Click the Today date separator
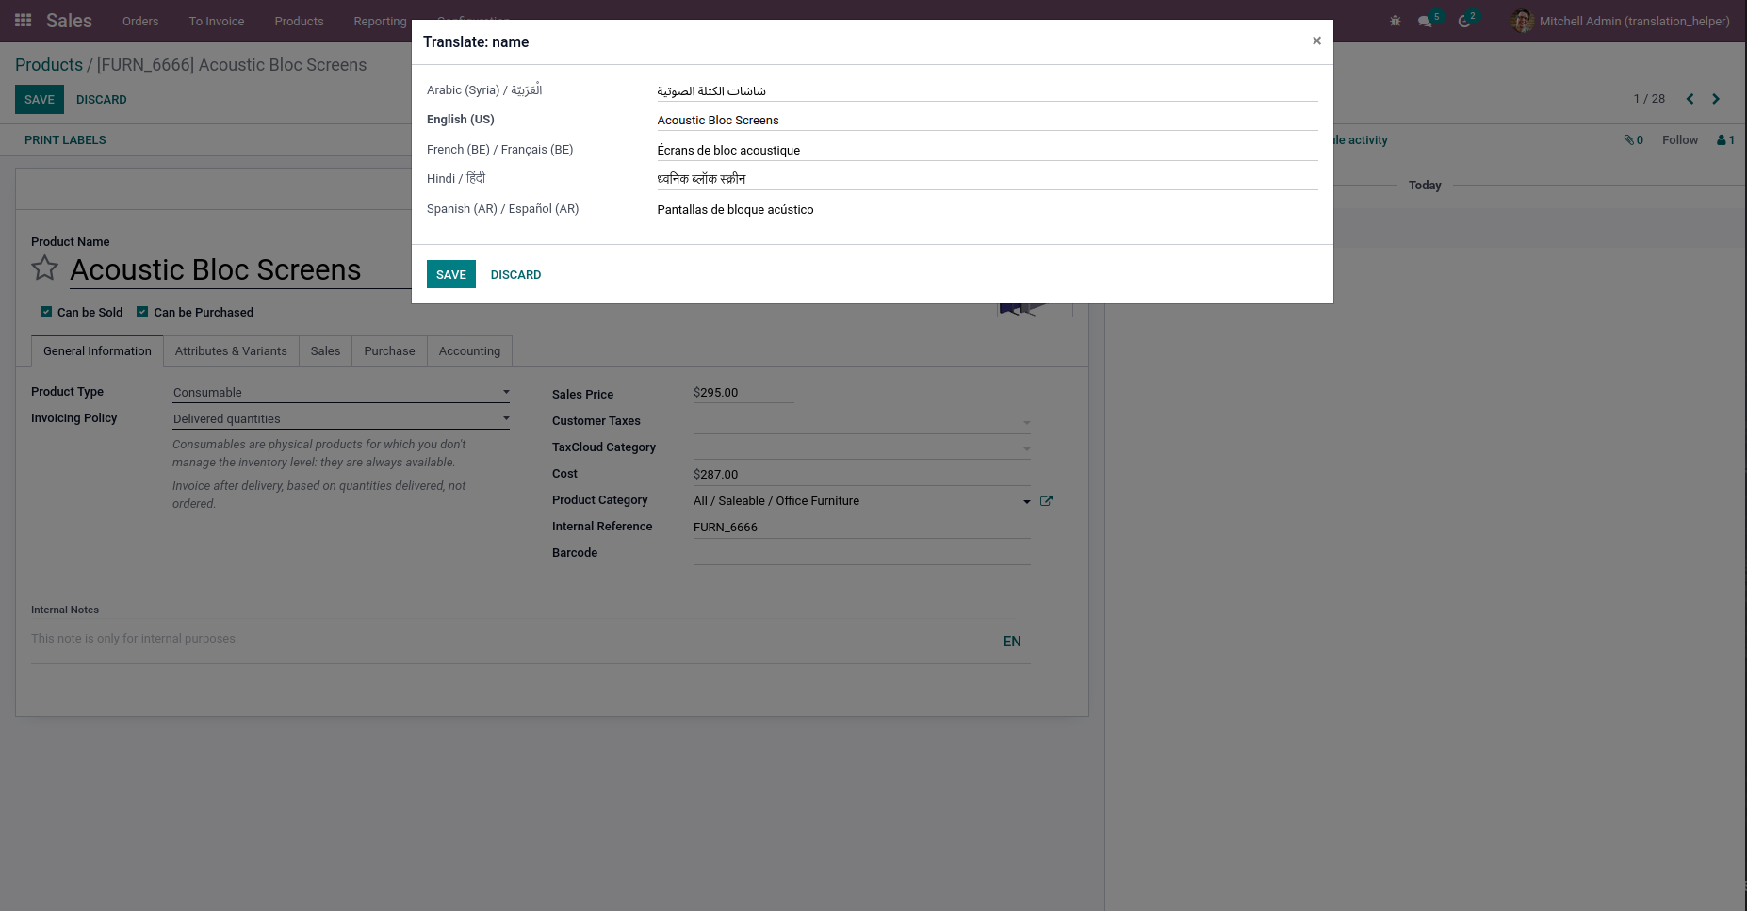The height and width of the screenshot is (911, 1747). [x=1425, y=186]
